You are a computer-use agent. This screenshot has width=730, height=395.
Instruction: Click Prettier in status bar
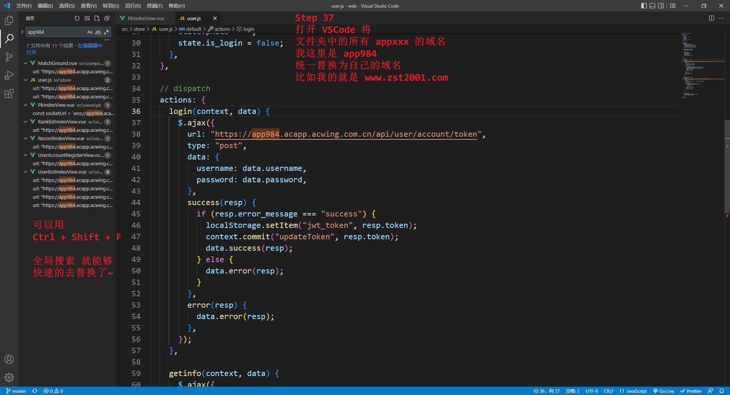tap(691, 391)
